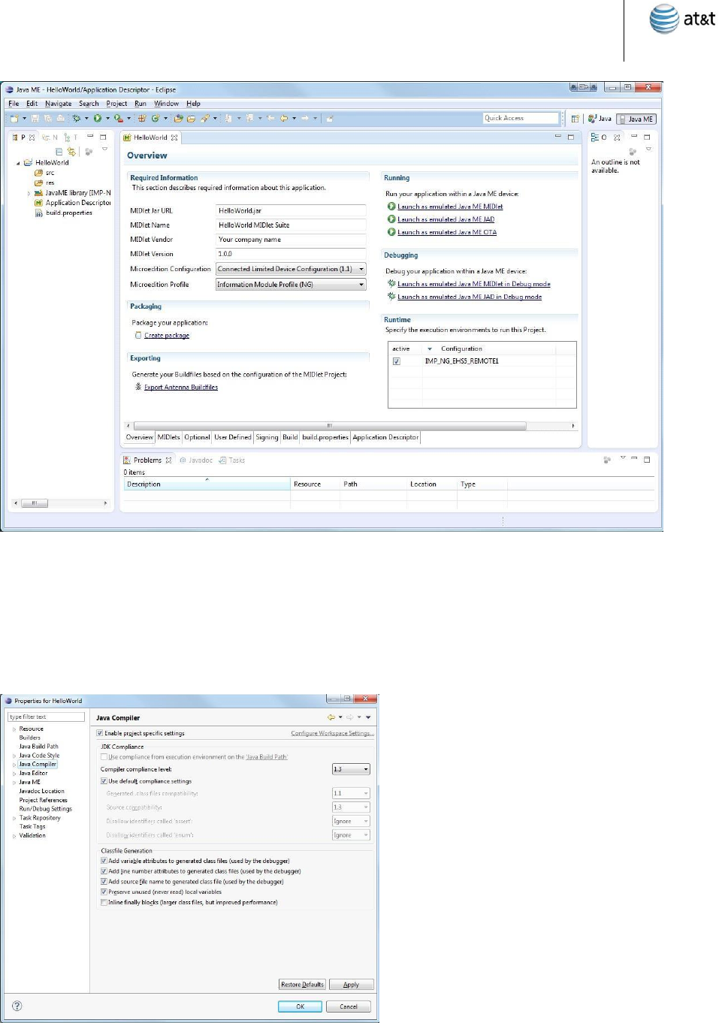The image size is (725, 1023).
Task: Click the Quick Access search field
Action: [521, 118]
